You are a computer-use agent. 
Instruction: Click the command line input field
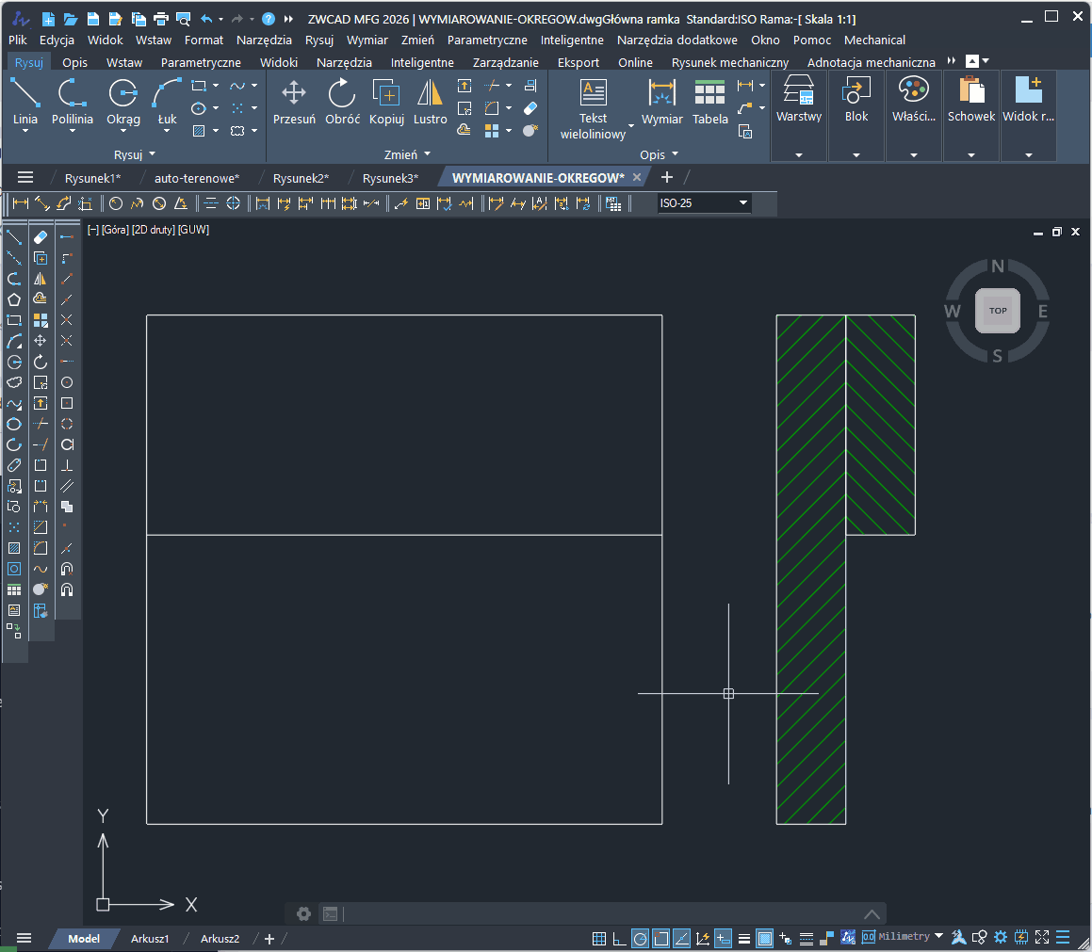[x=600, y=913]
